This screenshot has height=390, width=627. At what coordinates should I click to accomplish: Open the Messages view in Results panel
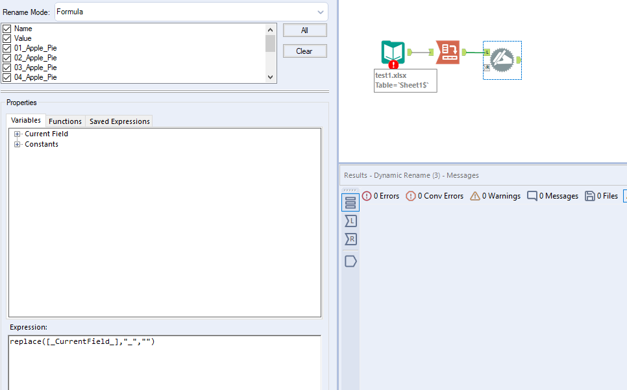(x=350, y=201)
